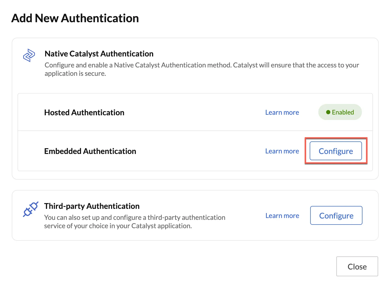Open Learn more for Embedded Authentication
The height and width of the screenshot is (287, 392).
pos(282,151)
